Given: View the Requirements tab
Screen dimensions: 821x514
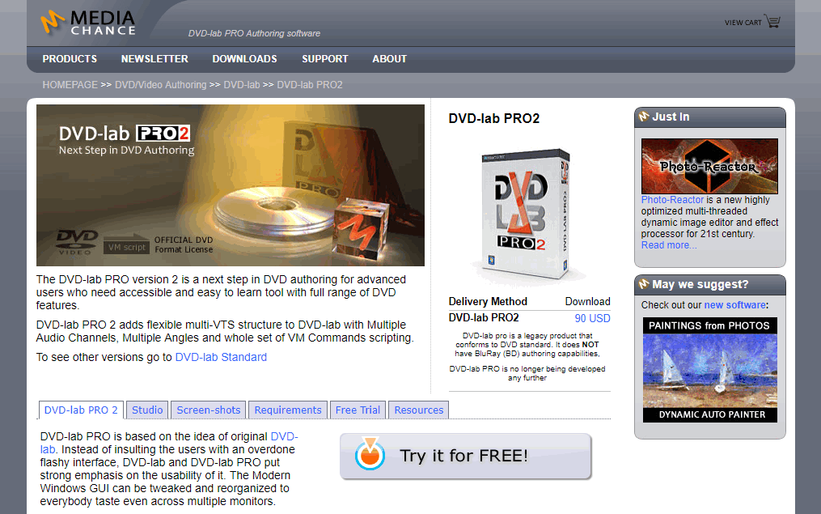Looking at the screenshot, I should coord(287,410).
